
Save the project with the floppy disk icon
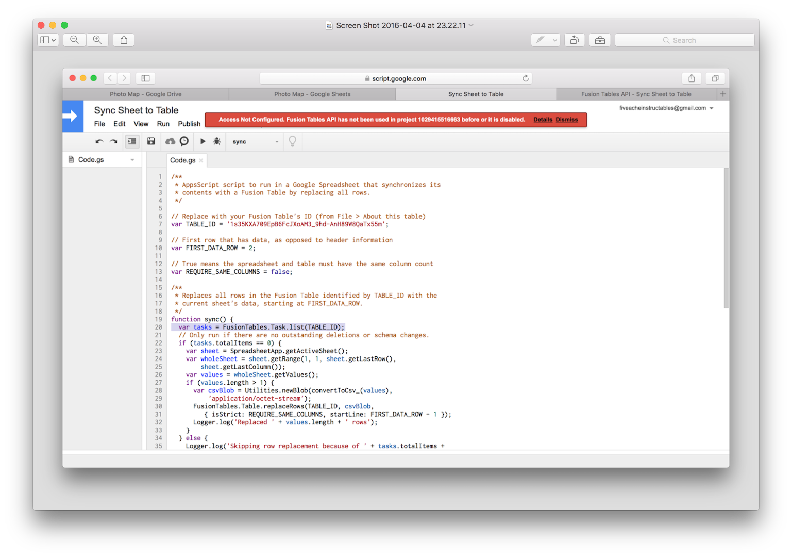(x=151, y=141)
